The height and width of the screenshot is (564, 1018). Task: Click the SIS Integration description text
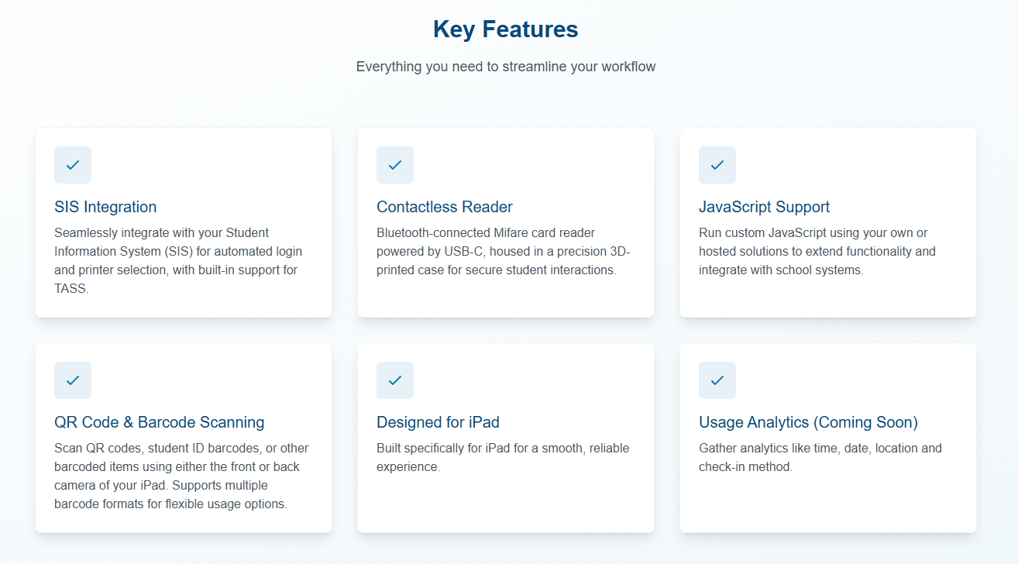[x=177, y=260]
